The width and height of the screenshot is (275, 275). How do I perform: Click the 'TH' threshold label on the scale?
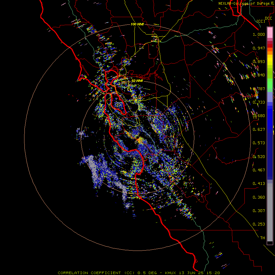[x=262, y=238]
